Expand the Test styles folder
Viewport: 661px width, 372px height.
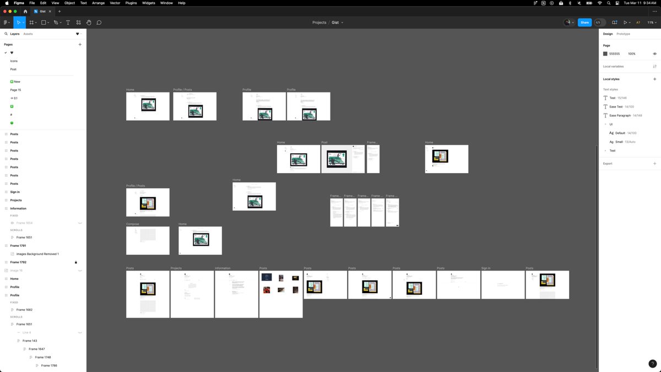605,150
